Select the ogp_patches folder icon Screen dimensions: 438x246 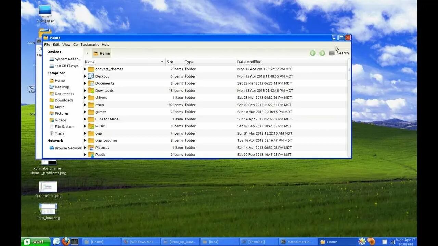[x=91, y=140]
